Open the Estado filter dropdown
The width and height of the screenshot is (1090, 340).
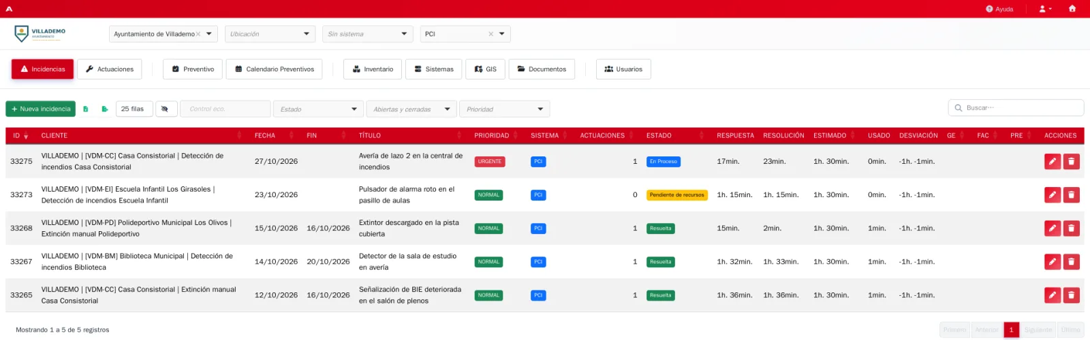tap(319, 109)
